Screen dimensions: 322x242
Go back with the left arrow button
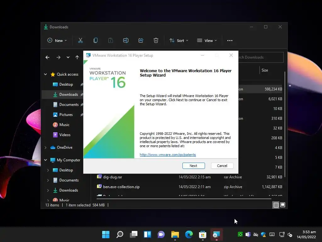click(47, 57)
